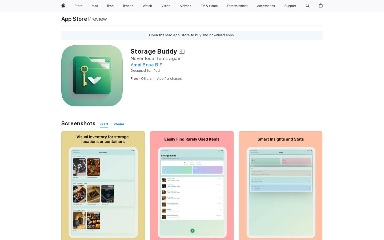
Task: Click the Free price label
Action: (x=134, y=79)
